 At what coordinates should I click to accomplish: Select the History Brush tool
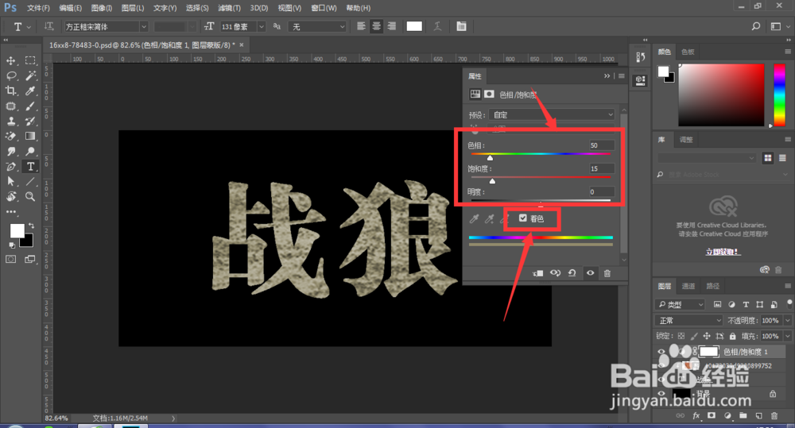click(x=30, y=121)
